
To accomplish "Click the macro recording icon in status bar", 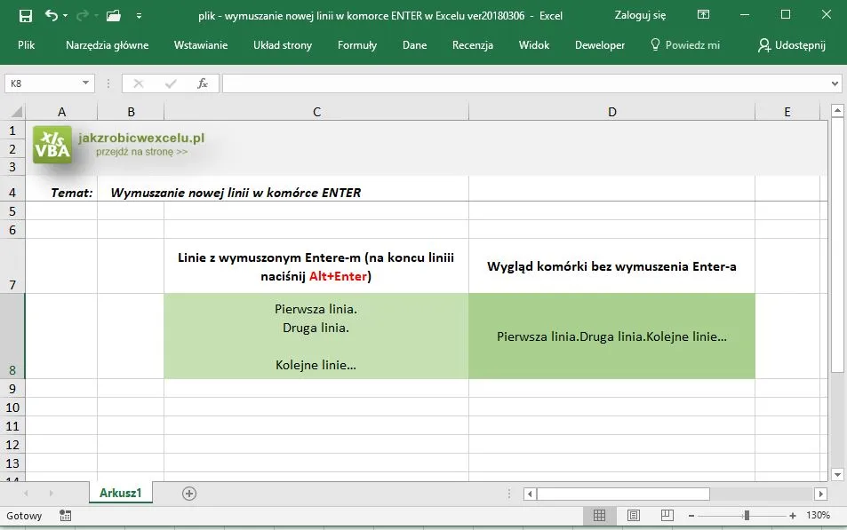I will (66, 516).
